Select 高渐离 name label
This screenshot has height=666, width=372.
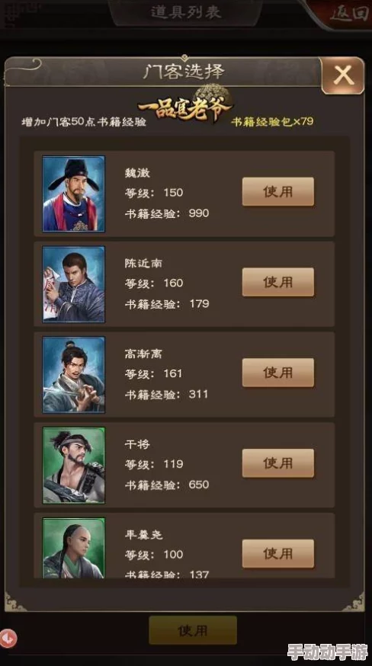point(143,354)
